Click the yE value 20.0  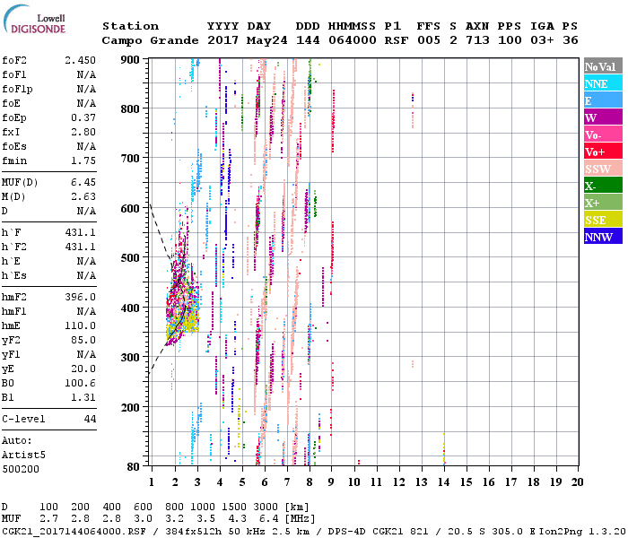click(83, 369)
